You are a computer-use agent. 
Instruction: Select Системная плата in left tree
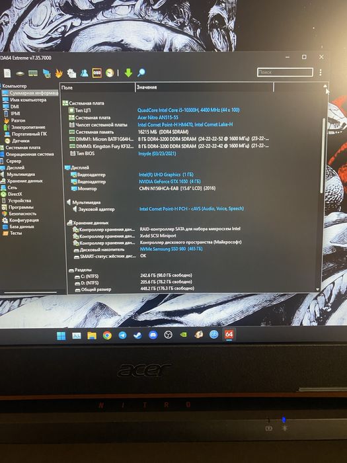pos(20,147)
